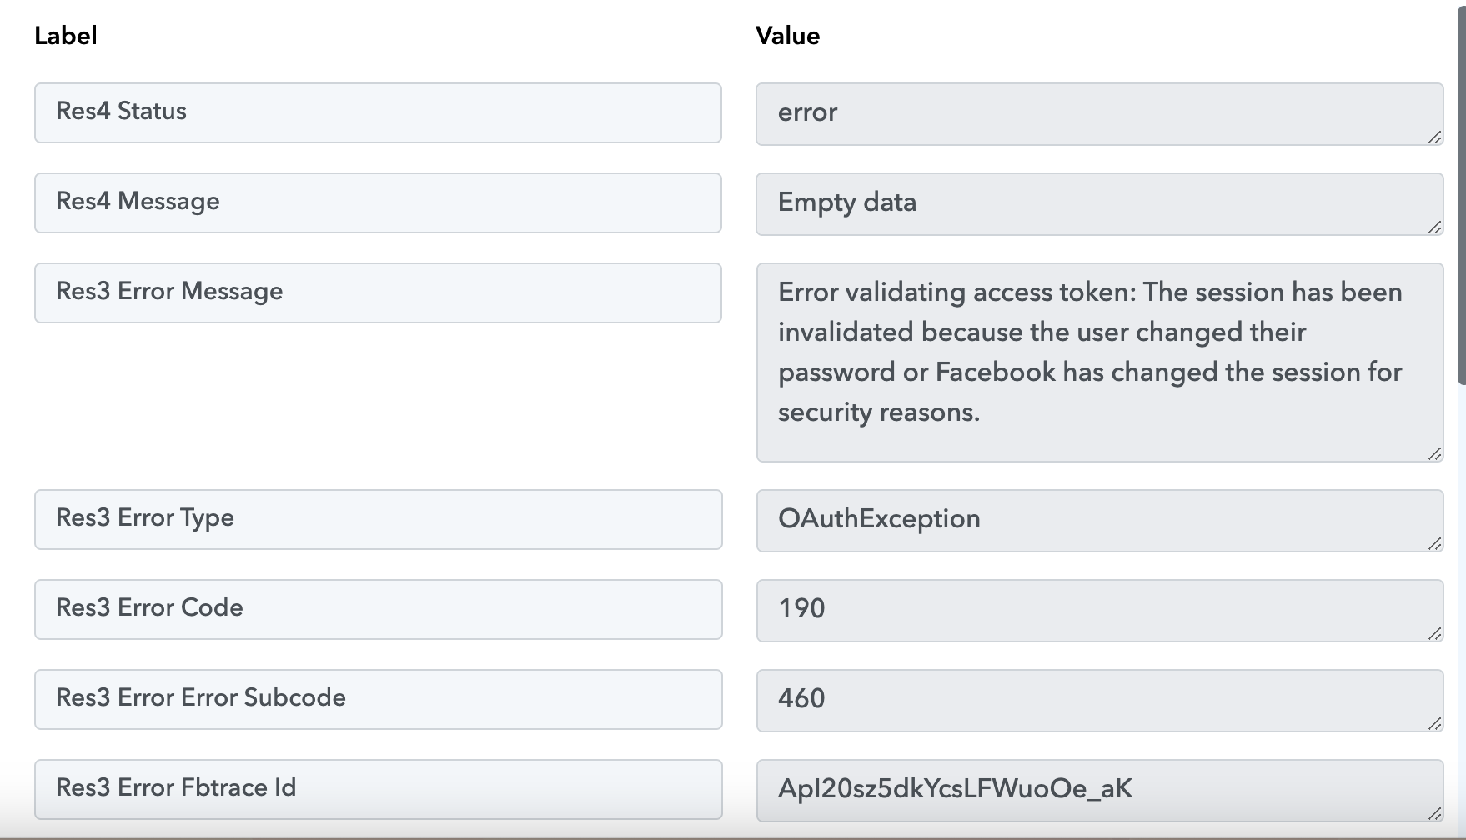Click resize grip on the 190 field
The image size is (1466, 840).
point(1434,633)
